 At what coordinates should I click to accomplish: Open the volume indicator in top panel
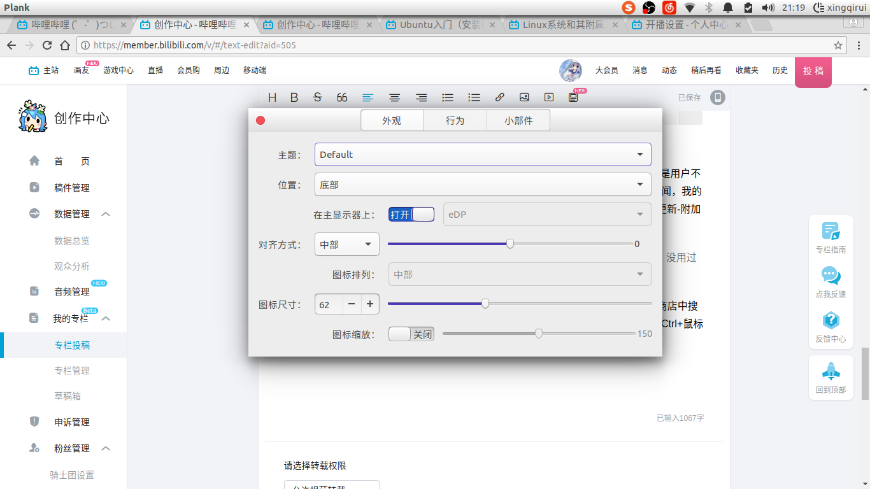click(x=768, y=8)
